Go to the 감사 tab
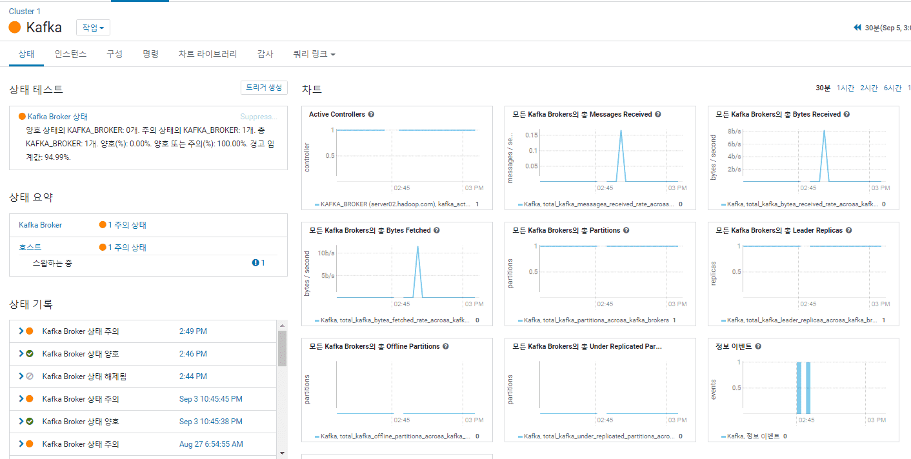The image size is (911, 459). 265,54
